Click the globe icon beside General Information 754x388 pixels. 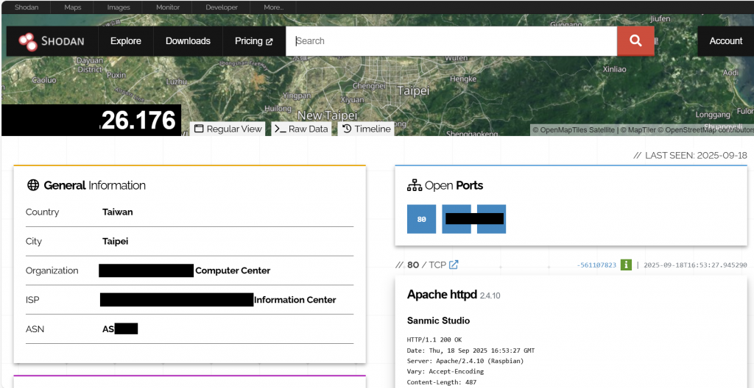pyautogui.click(x=33, y=185)
